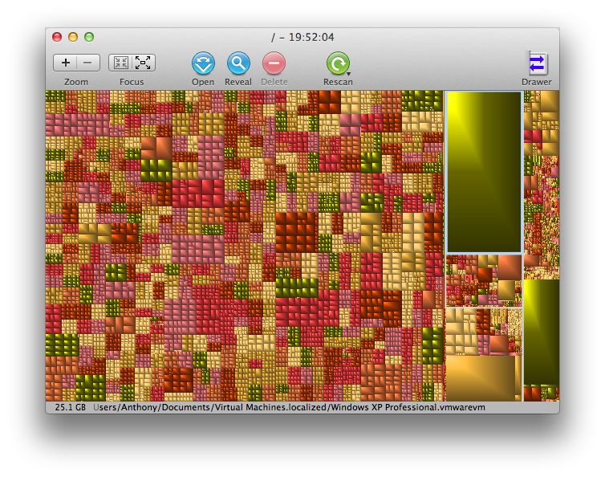Click the Drawer label text

tap(536, 82)
